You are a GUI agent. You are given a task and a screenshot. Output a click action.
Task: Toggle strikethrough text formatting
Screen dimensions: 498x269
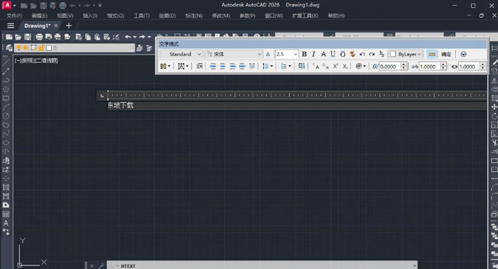tap(324, 54)
